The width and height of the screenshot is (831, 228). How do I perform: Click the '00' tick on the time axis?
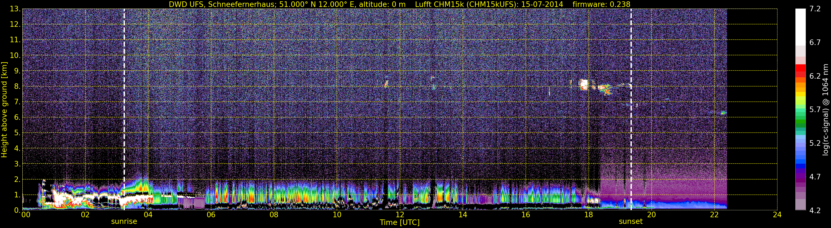(26, 215)
